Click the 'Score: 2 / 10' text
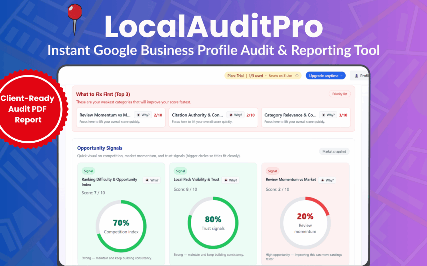Screen dimensions: 427x266 pos(278,190)
